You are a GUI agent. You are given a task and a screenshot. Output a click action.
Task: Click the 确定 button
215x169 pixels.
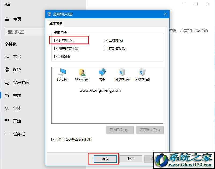tap(105, 159)
